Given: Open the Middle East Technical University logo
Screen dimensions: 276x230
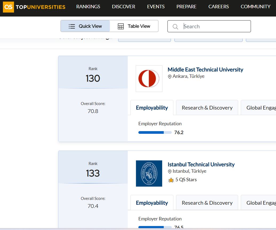Looking at the screenshot, I should [x=149, y=78].
